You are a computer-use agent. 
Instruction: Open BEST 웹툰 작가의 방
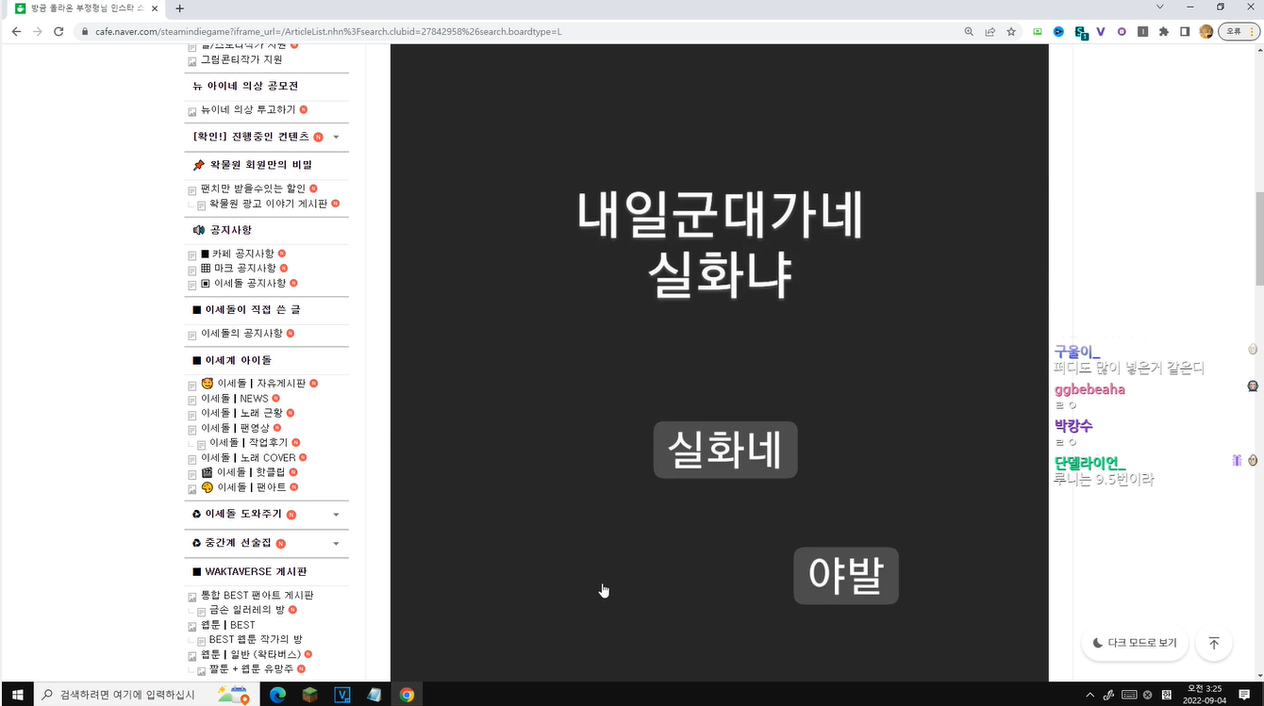(x=256, y=639)
